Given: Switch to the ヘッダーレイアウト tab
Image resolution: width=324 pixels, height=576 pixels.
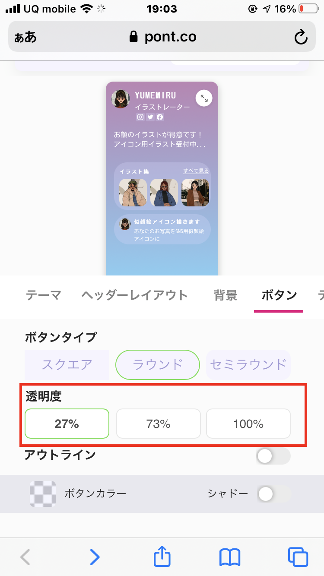Looking at the screenshot, I should click(x=135, y=295).
